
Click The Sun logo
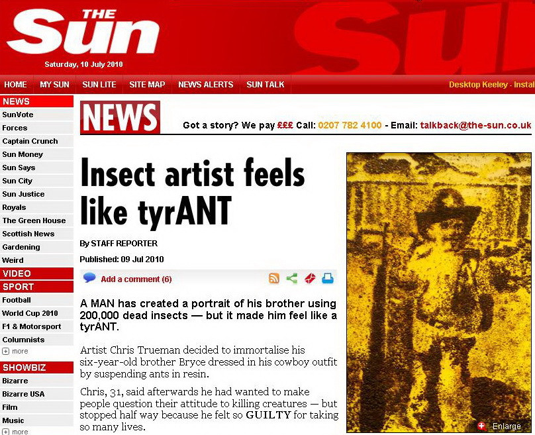83,31
